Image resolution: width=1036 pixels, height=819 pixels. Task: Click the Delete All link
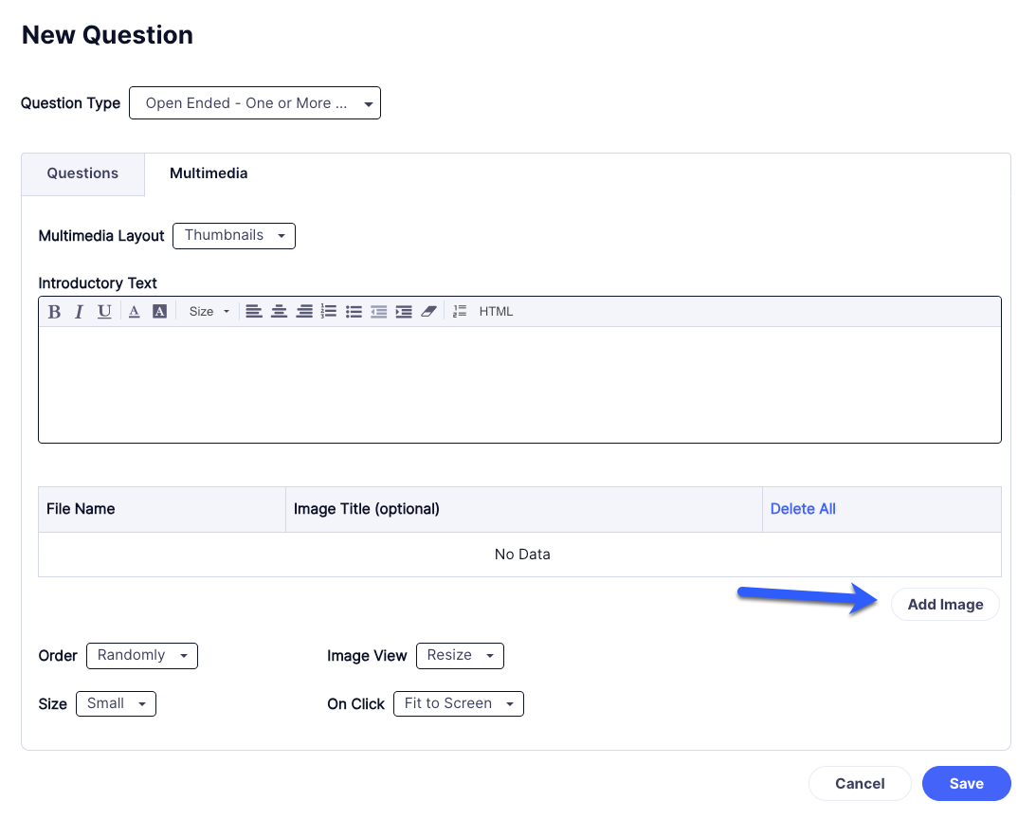(803, 509)
